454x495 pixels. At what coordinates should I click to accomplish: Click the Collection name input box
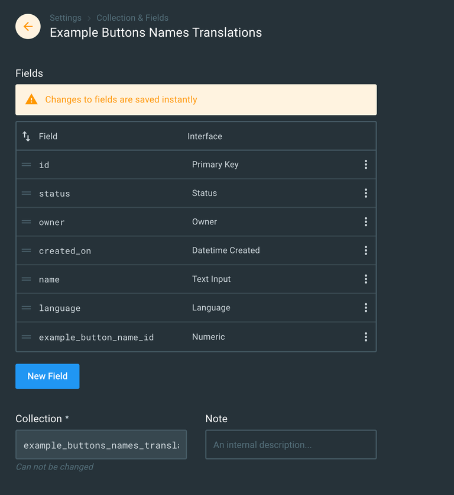pyautogui.click(x=101, y=445)
